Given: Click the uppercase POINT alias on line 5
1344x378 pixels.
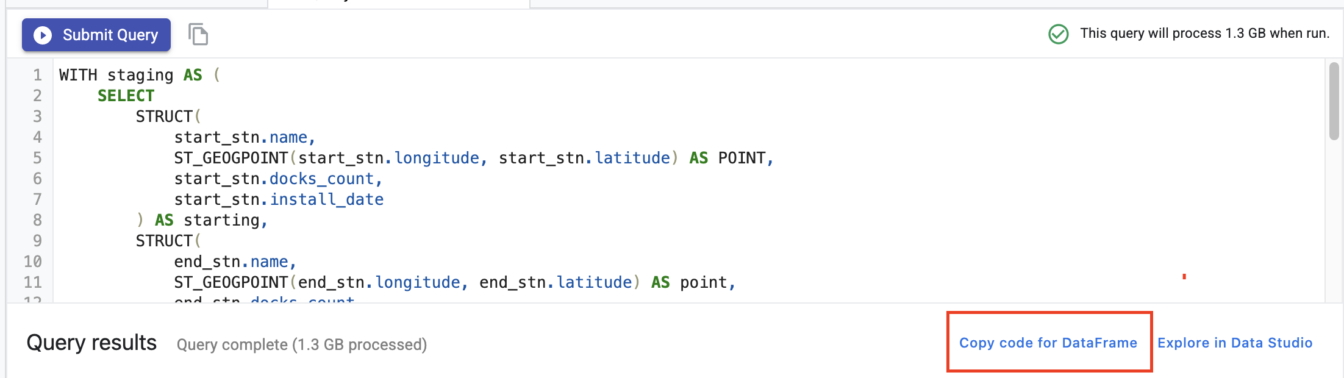Looking at the screenshot, I should (742, 158).
